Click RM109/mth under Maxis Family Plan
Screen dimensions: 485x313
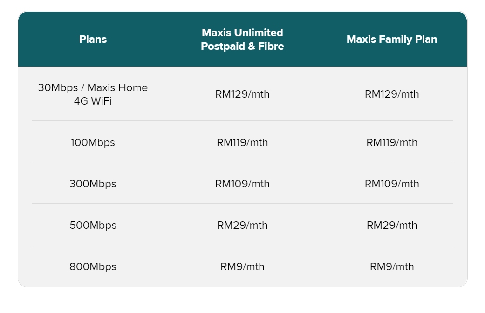pos(392,184)
